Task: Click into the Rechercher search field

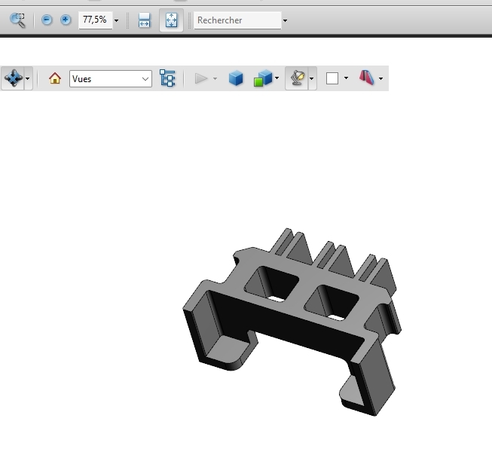Action: (237, 20)
